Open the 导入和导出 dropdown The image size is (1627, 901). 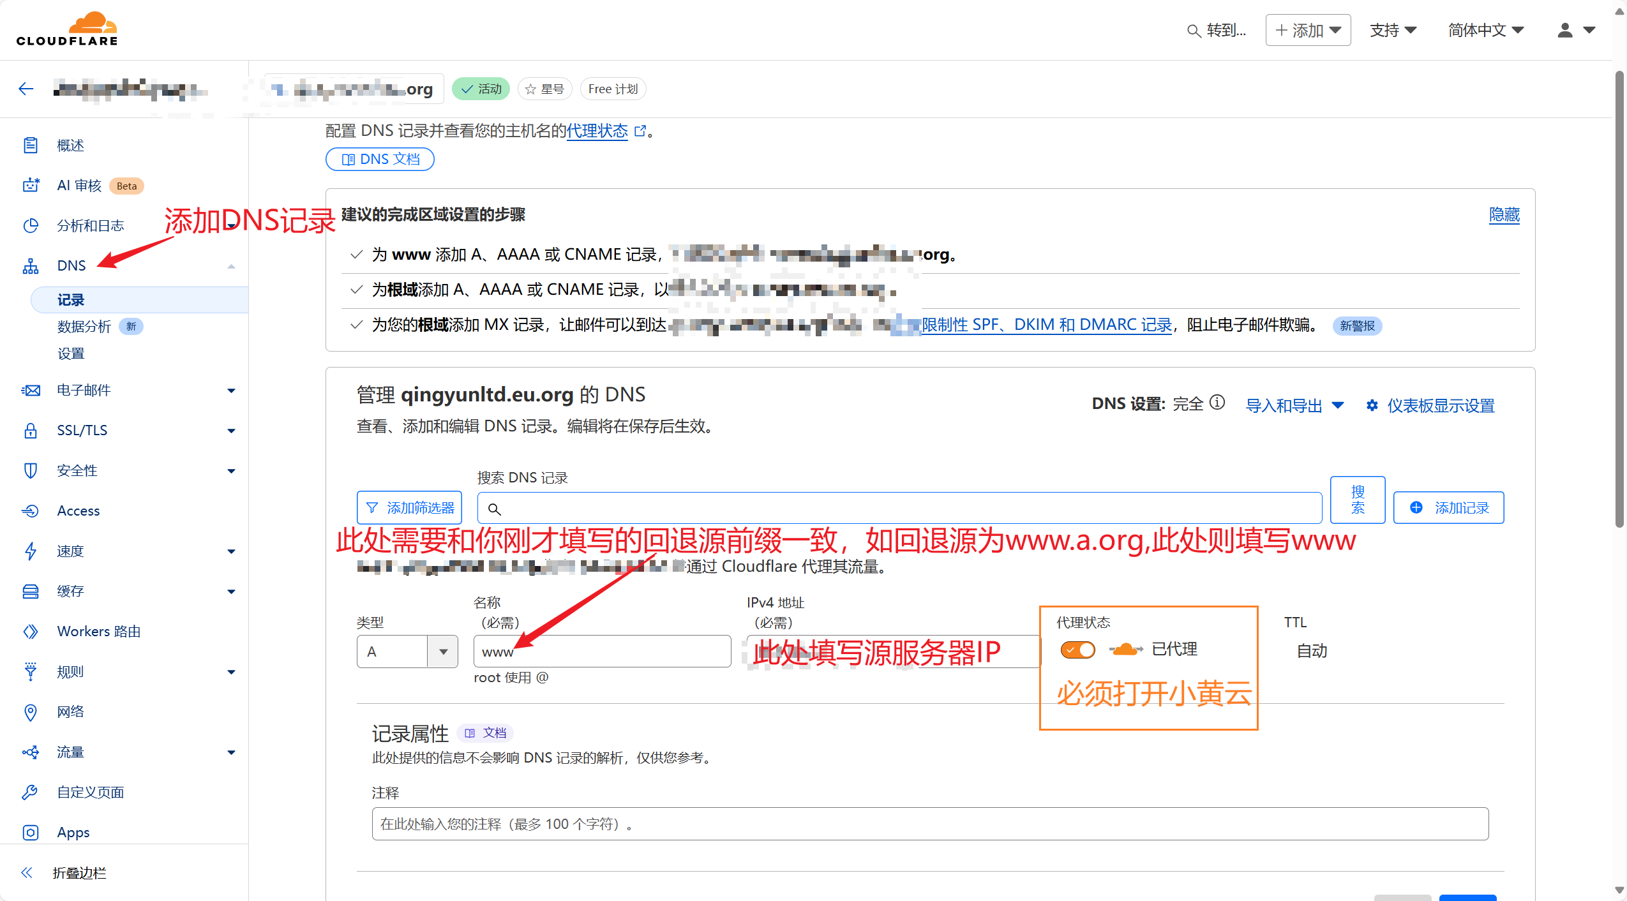(x=1295, y=405)
